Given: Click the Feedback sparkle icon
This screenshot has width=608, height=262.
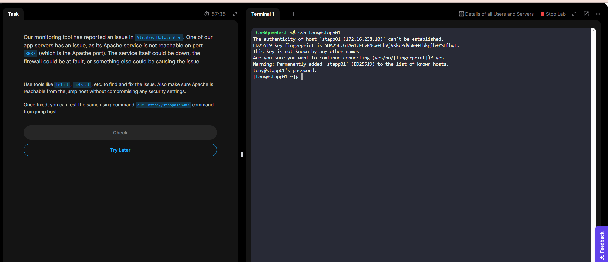Looking at the screenshot, I should [602, 257].
